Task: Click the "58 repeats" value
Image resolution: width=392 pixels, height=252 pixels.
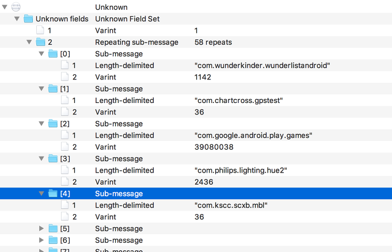Action: [213, 42]
